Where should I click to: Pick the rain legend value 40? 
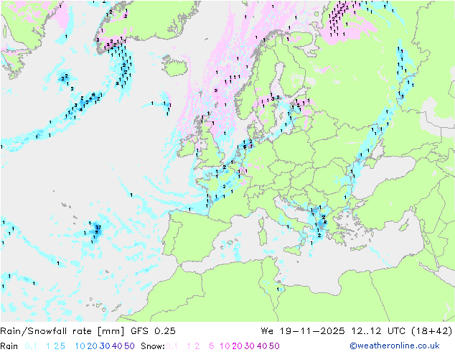click(117, 346)
